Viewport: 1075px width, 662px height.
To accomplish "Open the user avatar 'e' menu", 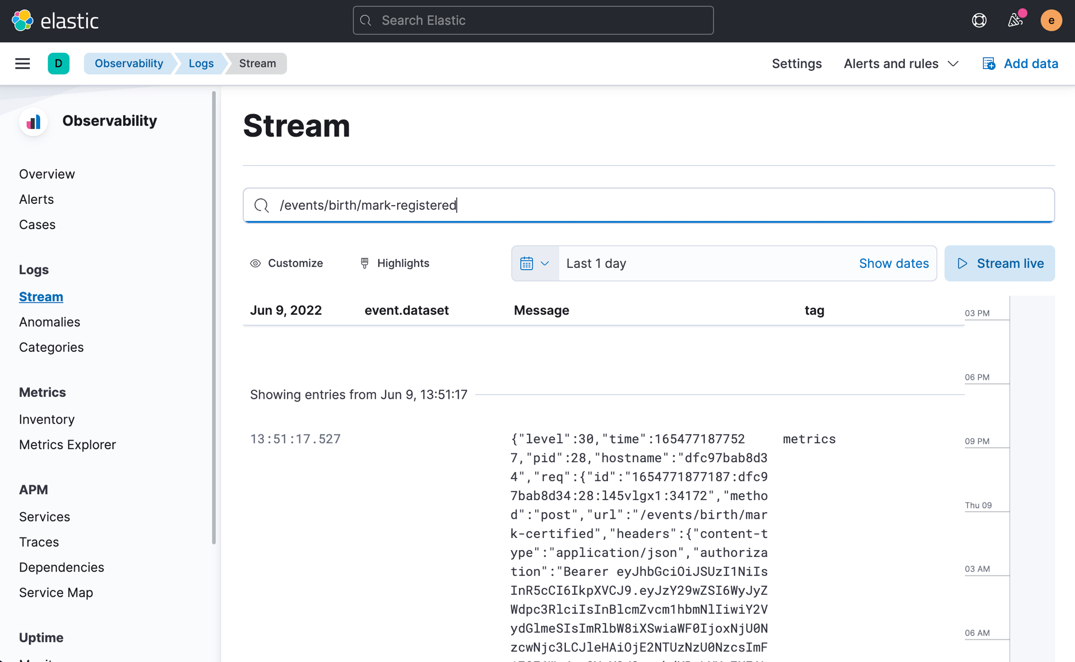I will click(x=1051, y=21).
